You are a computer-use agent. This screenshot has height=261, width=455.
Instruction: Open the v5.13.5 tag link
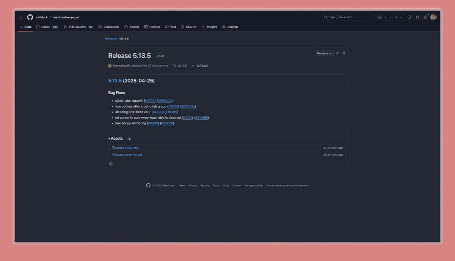[x=180, y=66]
